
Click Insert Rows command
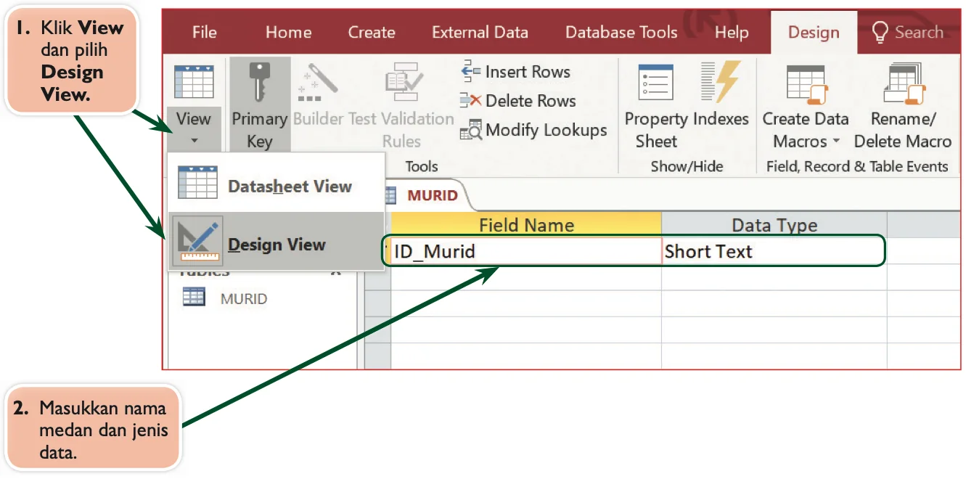pyautogui.click(x=515, y=72)
